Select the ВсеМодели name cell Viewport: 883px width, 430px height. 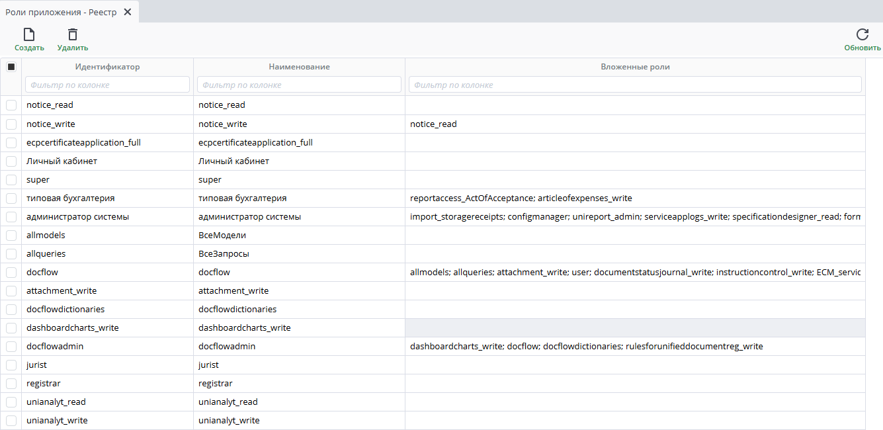(x=222, y=236)
